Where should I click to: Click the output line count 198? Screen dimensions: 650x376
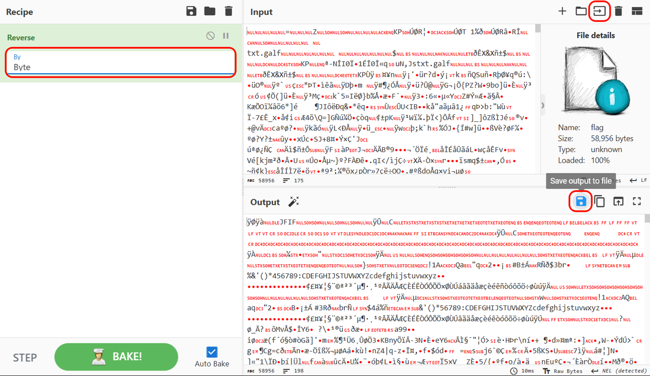pyautogui.click(x=294, y=371)
